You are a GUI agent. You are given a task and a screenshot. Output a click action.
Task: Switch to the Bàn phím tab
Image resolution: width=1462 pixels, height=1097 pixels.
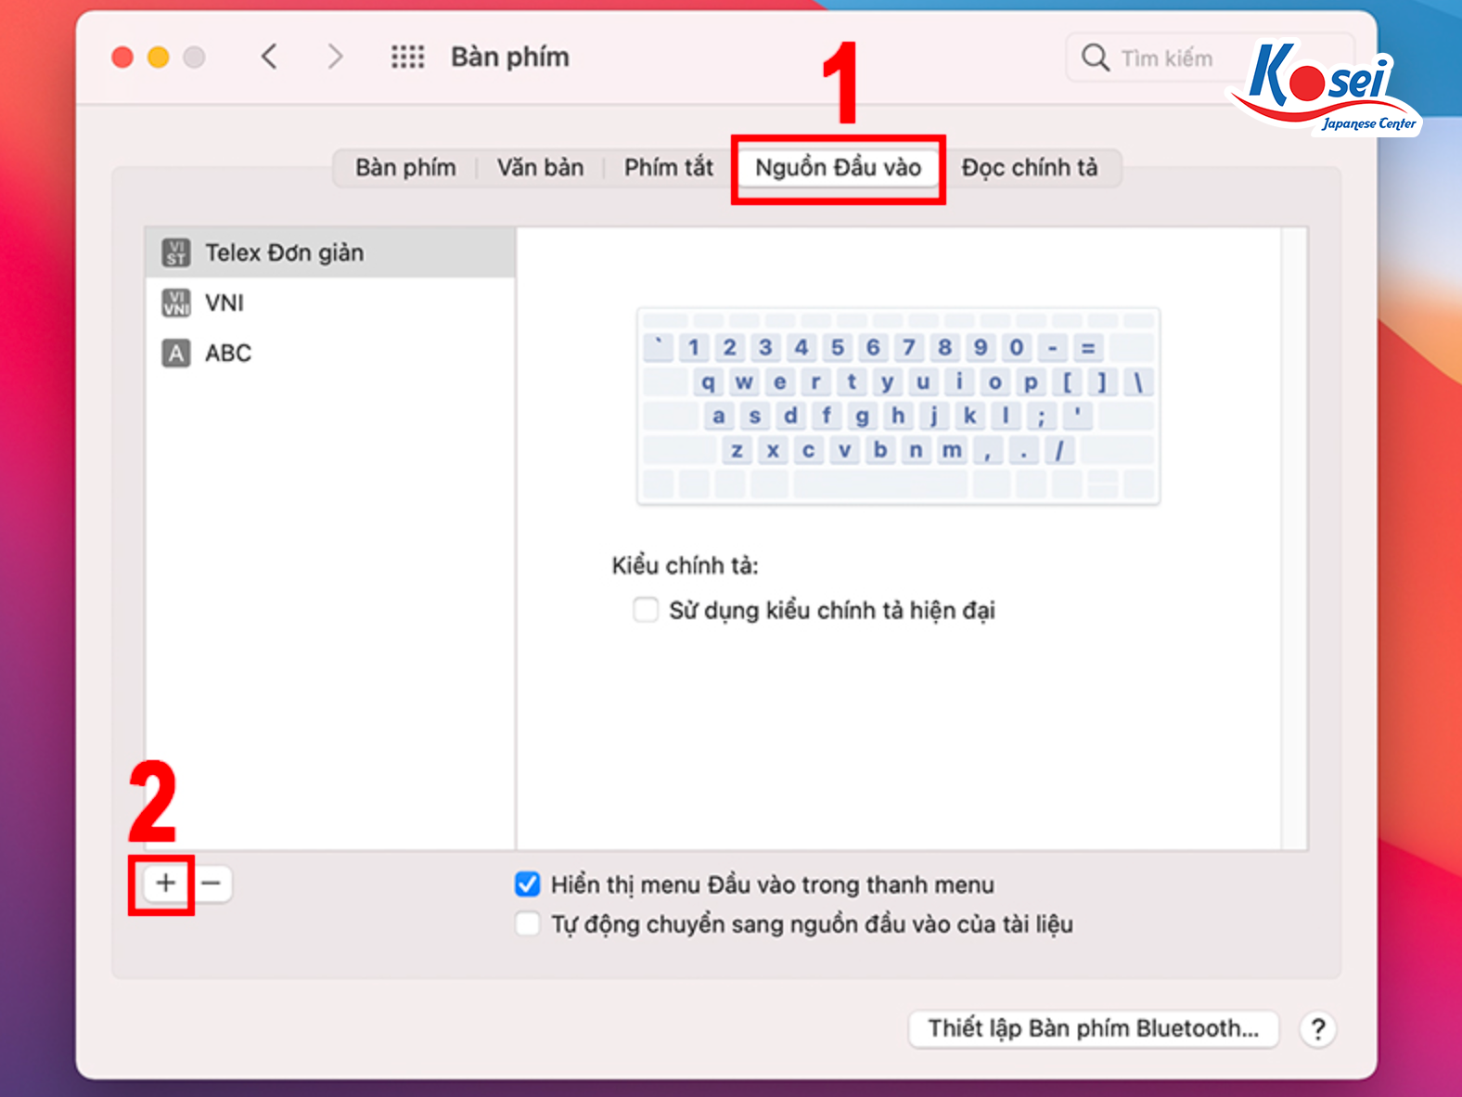click(x=405, y=168)
